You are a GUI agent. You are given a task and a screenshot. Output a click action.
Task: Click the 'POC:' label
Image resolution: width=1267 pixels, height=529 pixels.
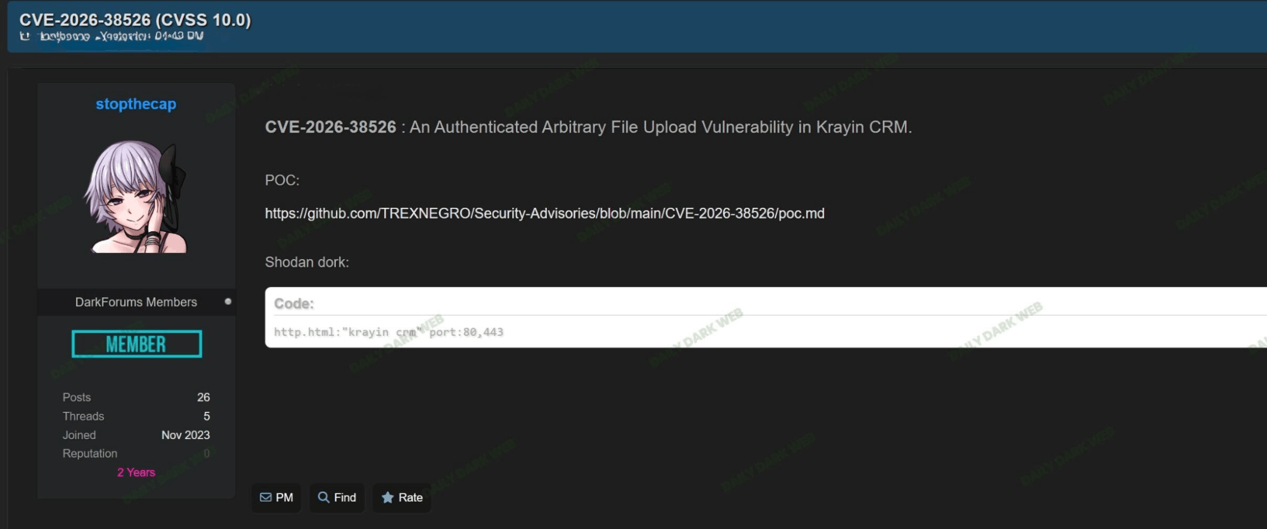[x=282, y=181]
